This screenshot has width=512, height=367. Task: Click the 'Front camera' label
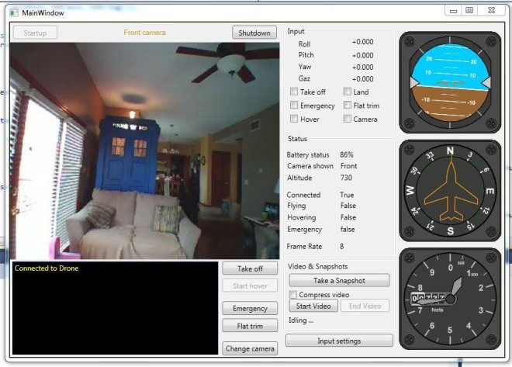144,33
